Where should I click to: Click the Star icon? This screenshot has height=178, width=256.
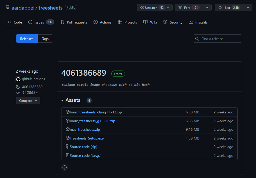pos(220,7)
